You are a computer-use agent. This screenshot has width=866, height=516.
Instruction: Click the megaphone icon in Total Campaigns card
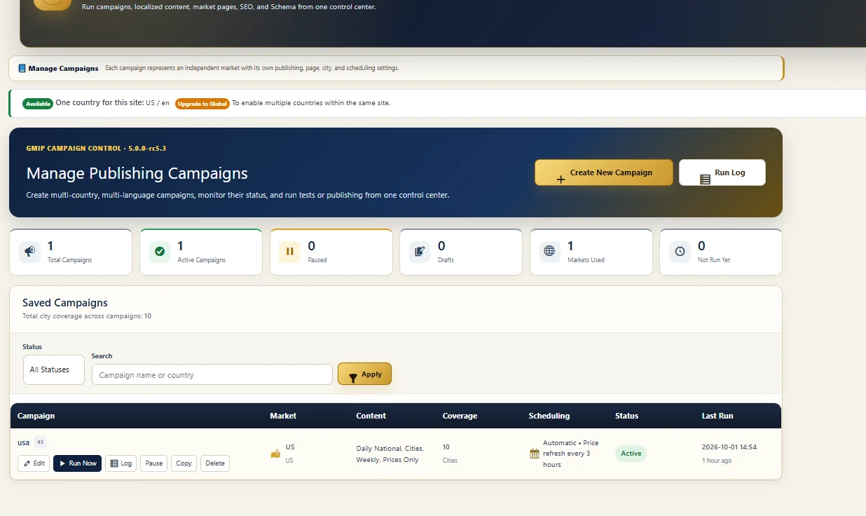click(x=30, y=251)
